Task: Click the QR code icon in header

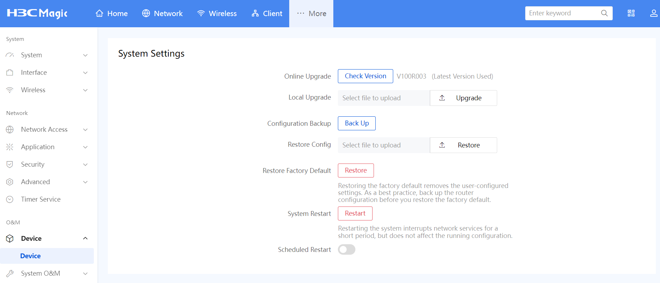Action: tap(631, 13)
